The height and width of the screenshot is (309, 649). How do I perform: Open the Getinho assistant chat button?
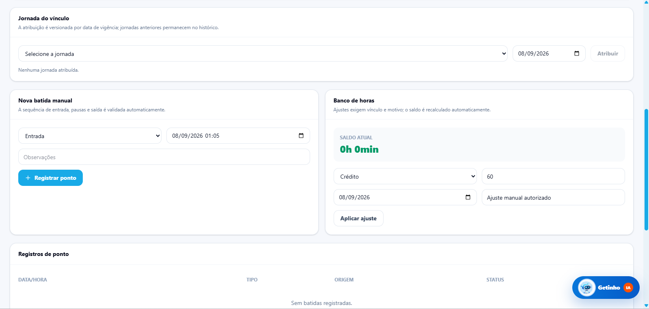click(x=606, y=288)
